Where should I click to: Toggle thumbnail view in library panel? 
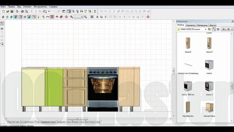click(x=214, y=29)
